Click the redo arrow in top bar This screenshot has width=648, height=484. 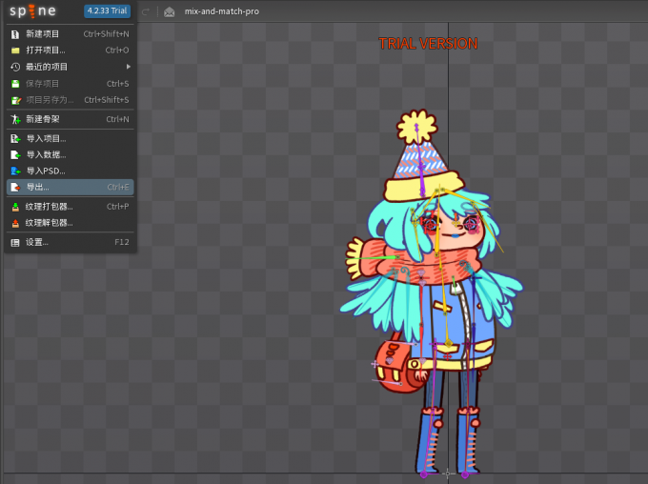pyautogui.click(x=145, y=12)
